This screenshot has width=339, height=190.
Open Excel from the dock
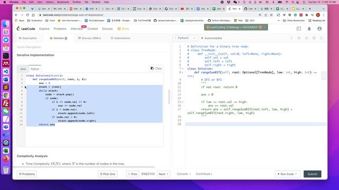click(6, 151)
